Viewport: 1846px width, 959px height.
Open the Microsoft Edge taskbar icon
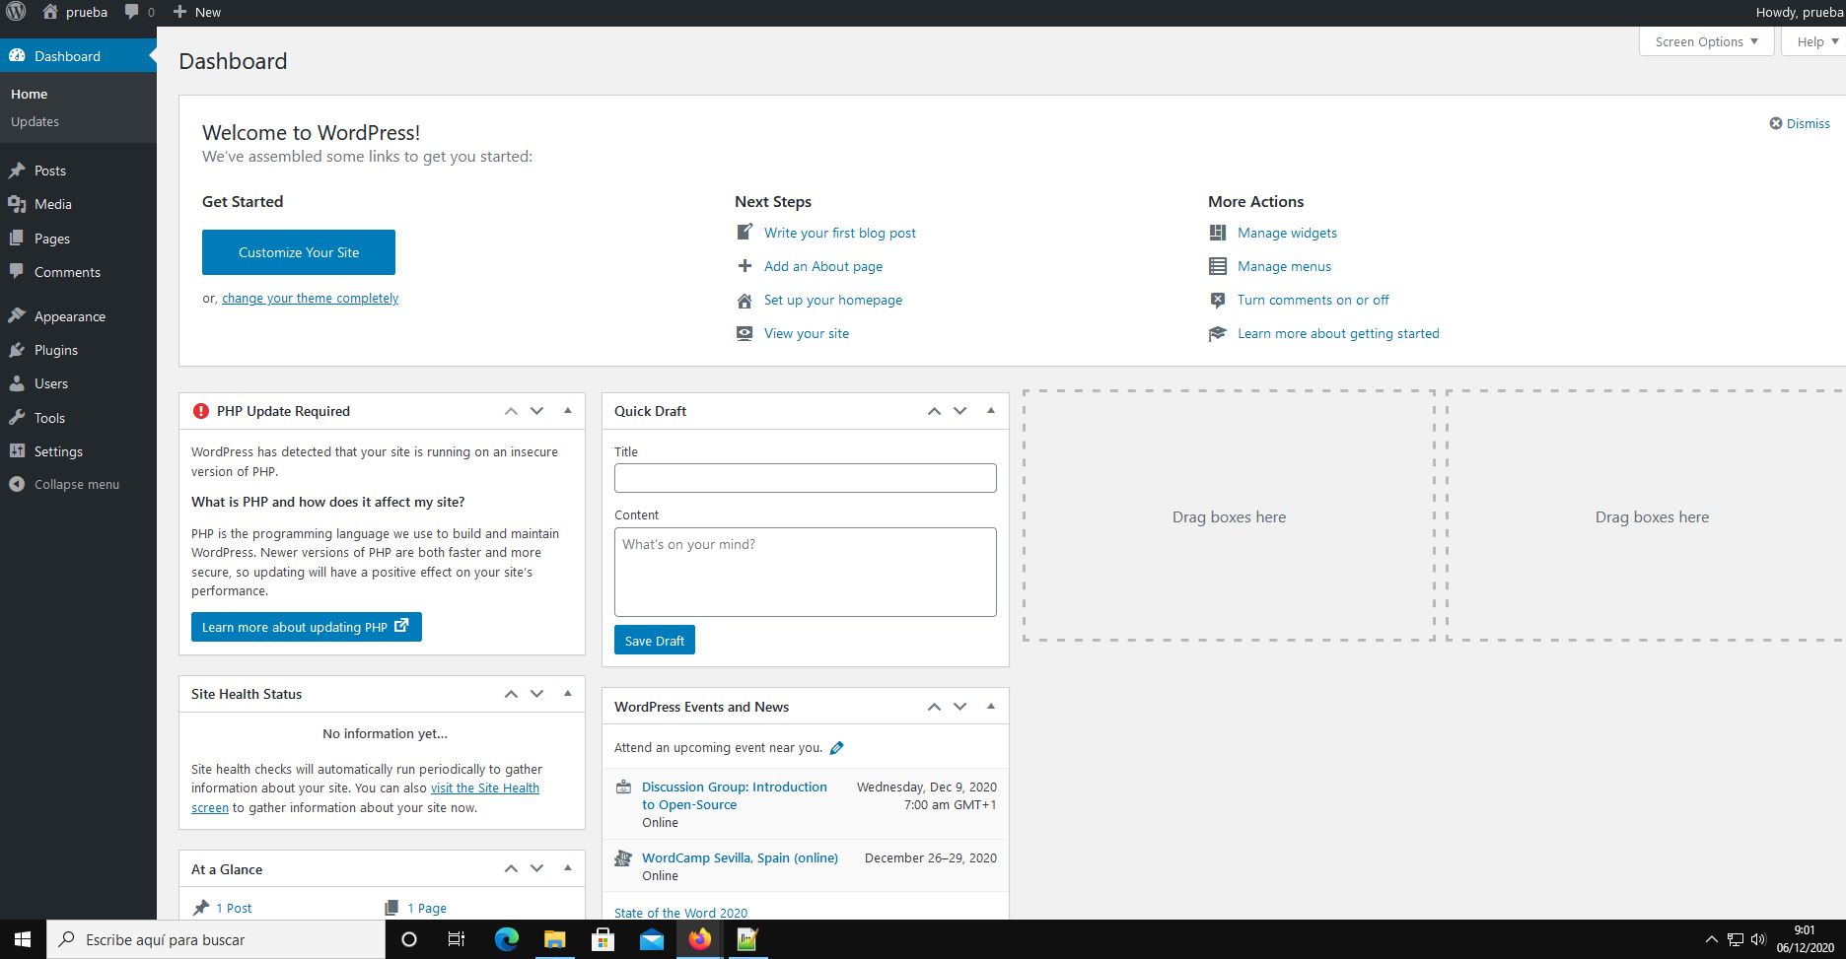506,939
